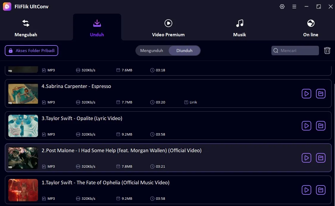Open the Musik tab
Image resolution: width=335 pixels, height=206 pixels.
point(239,27)
